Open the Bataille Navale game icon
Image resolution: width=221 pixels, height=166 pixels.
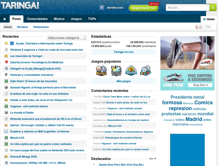coord(116,71)
